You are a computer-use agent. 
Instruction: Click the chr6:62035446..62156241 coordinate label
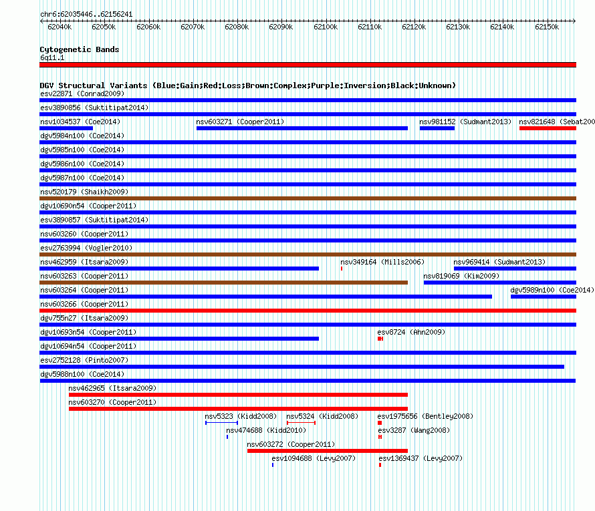(x=86, y=15)
